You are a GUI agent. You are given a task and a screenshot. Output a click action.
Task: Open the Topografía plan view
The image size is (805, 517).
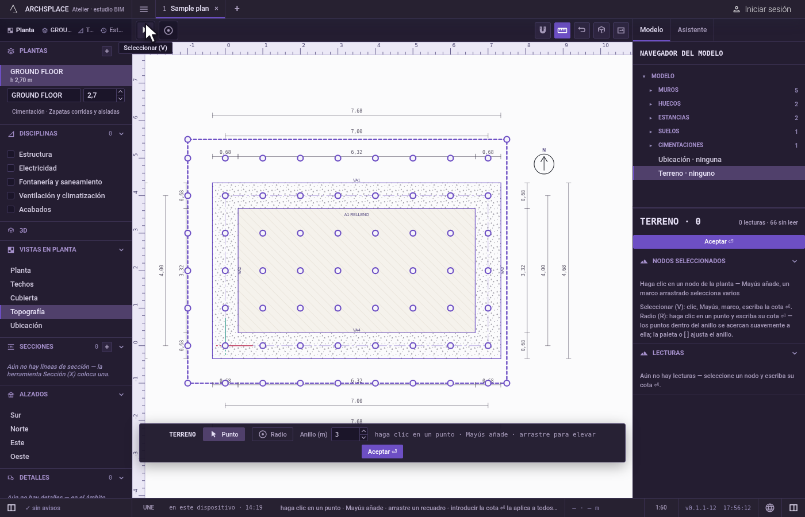66,312
